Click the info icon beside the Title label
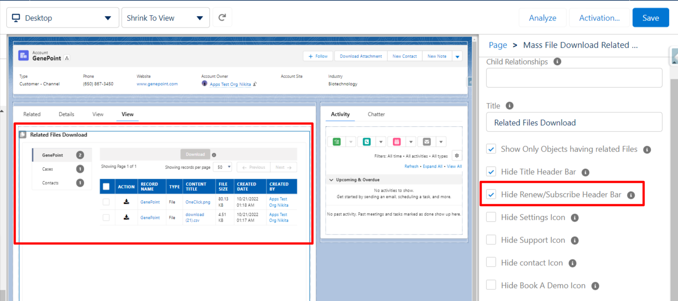Screen dimensions: 678x301 (x=509, y=106)
